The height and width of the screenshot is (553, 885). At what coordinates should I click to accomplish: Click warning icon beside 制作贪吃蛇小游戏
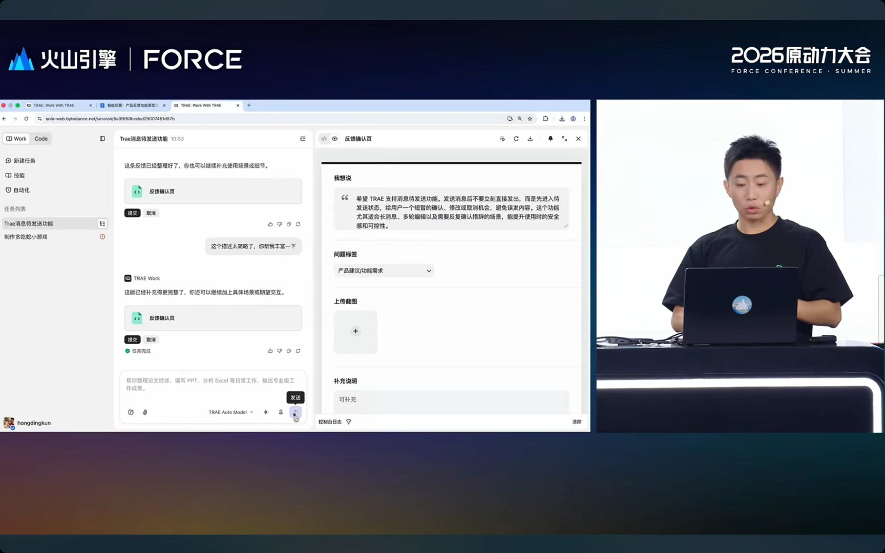102,237
